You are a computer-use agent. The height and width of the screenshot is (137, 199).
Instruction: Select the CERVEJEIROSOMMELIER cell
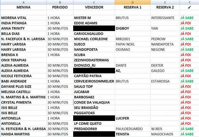click(x=94, y=81)
